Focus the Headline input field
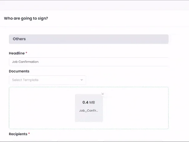 [88, 62]
